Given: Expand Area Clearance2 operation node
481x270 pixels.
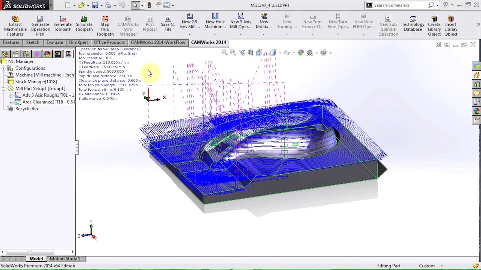Looking at the screenshot, I should point(11,102).
